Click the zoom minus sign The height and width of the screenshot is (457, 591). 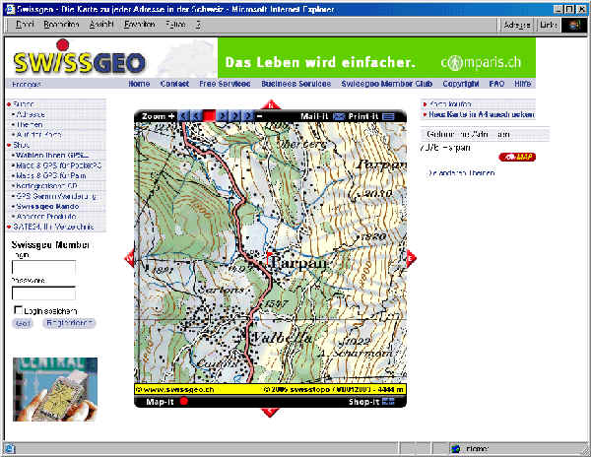click(259, 116)
